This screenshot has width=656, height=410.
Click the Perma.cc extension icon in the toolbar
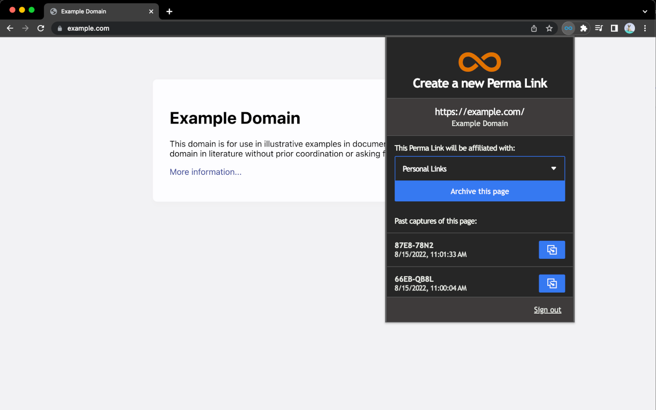tap(568, 28)
